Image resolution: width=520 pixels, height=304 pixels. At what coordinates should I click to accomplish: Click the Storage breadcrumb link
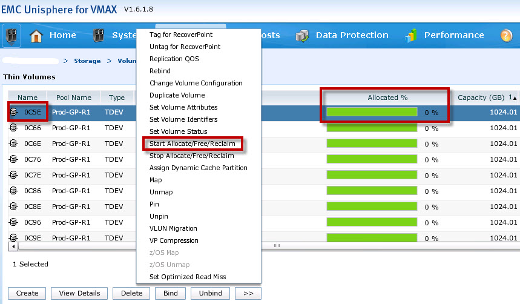[87, 61]
